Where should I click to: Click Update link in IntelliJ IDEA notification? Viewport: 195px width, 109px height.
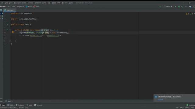(160, 100)
